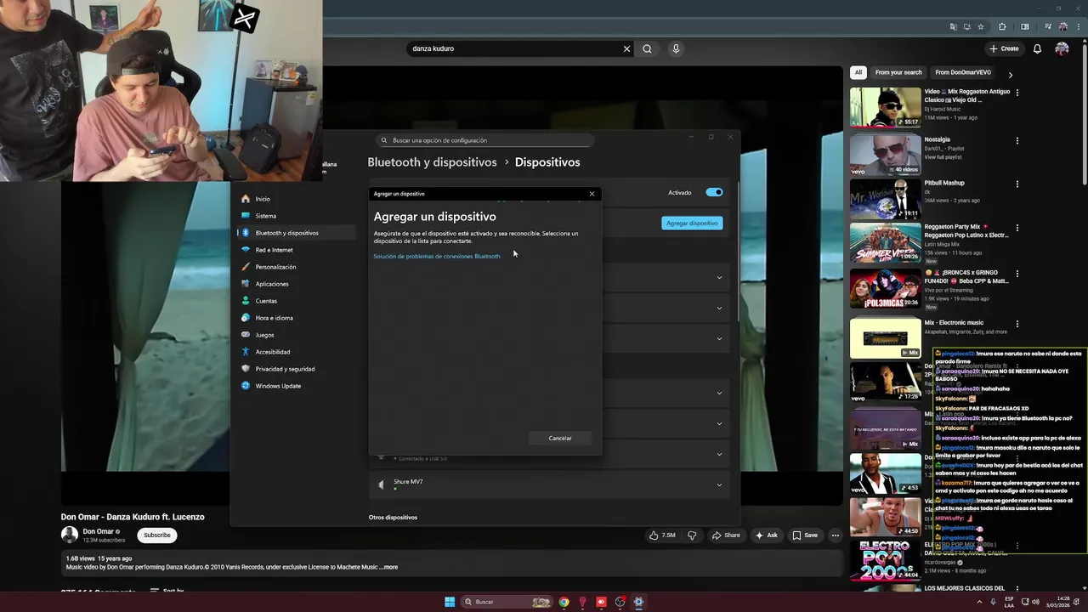The image size is (1088, 612).
Task: Open Privacidad y seguridad settings
Action: [285, 369]
